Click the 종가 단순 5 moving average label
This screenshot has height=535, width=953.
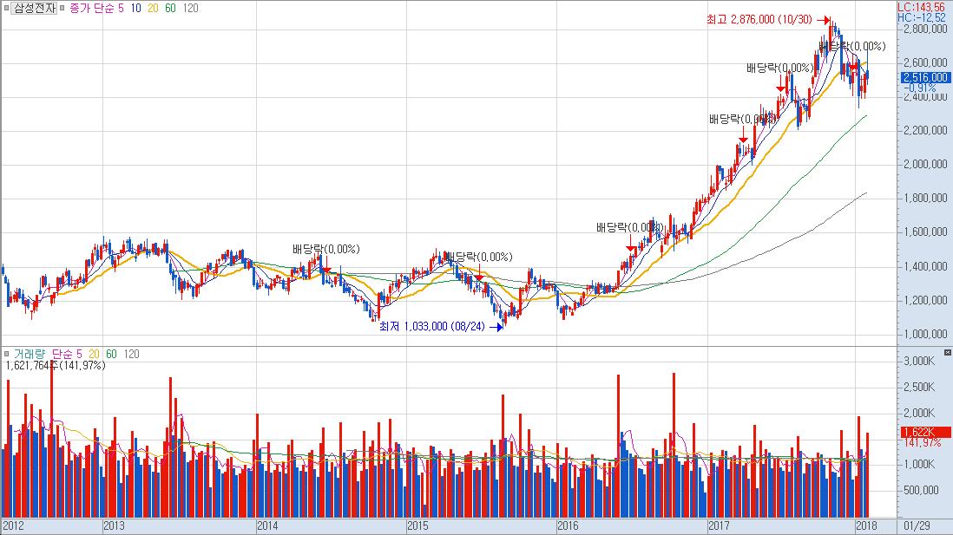pyautogui.click(x=96, y=9)
